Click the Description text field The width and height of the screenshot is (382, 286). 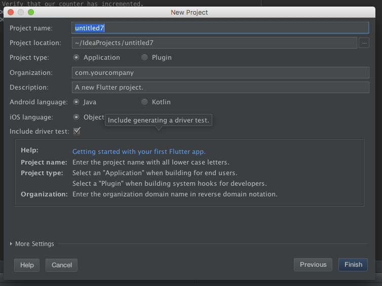tap(221, 88)
